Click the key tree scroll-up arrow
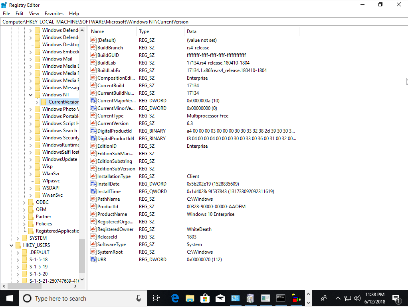 (82, 30)
